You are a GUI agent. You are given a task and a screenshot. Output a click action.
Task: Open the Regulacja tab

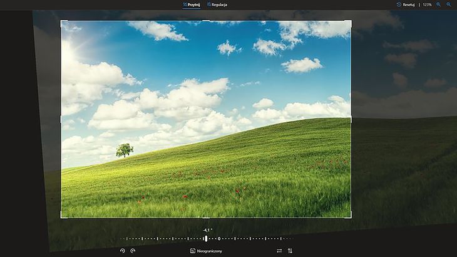tap(217, 4)
